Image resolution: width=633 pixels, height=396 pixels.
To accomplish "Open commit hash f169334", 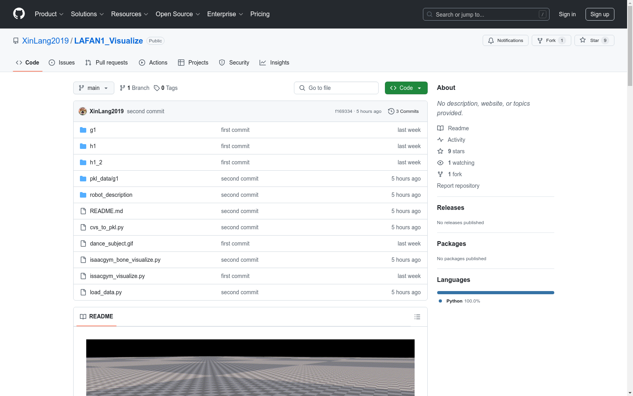I will [343, 111].
